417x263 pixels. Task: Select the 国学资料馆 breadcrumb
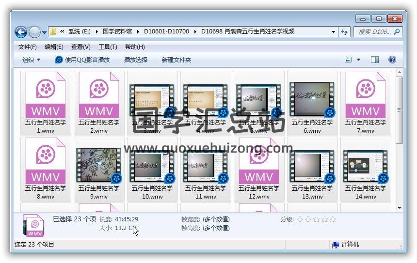point(117,31)
